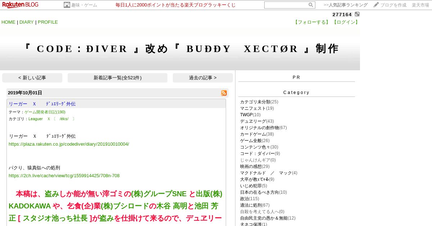Click the search magnifier icon
Image resolution: width=432 pixels, height=226 pixels.
click(311, 5)
